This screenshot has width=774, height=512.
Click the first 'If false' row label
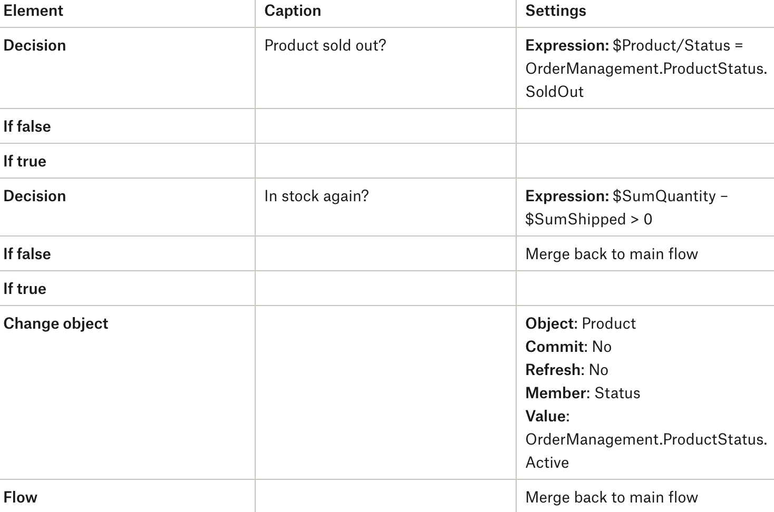pos(27,127)
